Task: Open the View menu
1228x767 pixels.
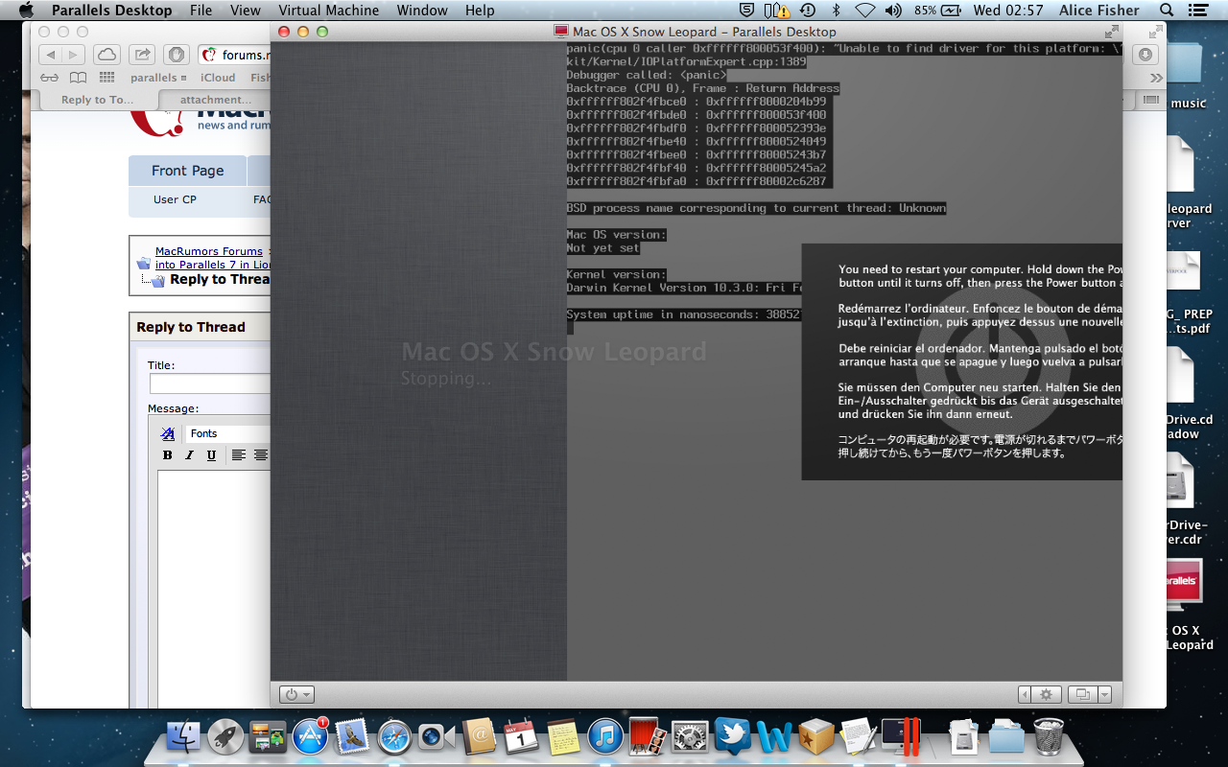Action: [246, 11]
